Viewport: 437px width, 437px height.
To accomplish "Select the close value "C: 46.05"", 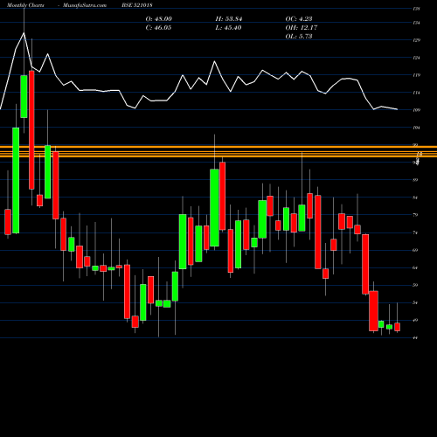I will [x=158, y=28].
